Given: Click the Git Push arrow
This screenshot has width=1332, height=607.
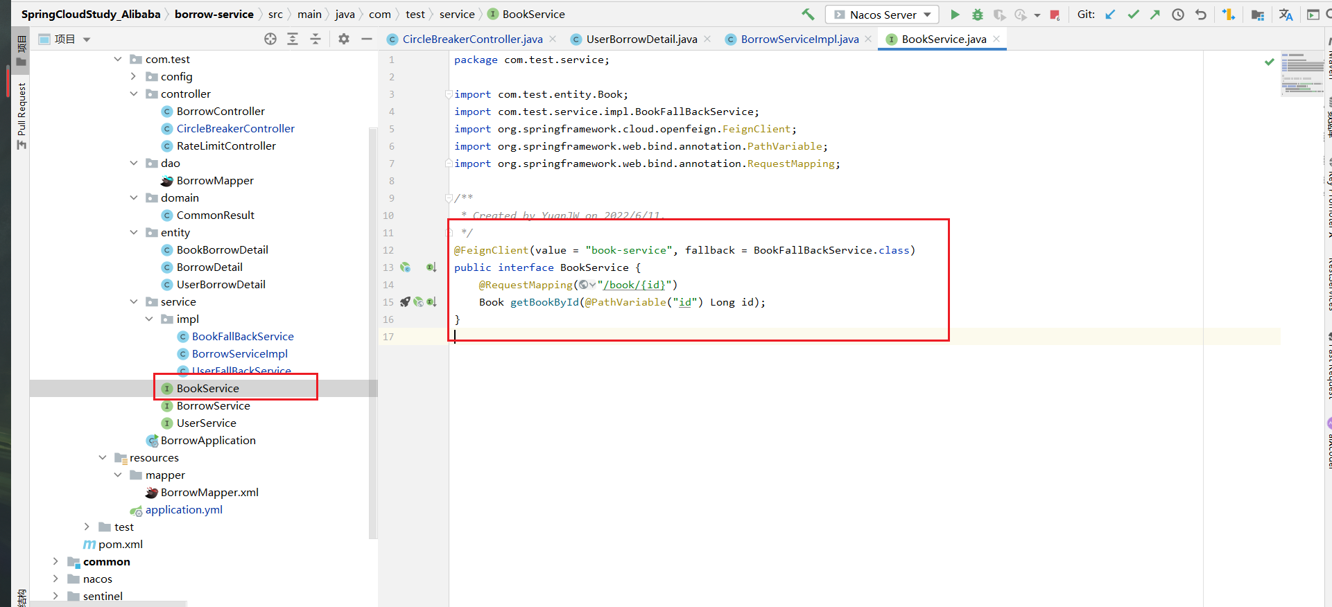Looking at the screenshot, I should 1155,15.
